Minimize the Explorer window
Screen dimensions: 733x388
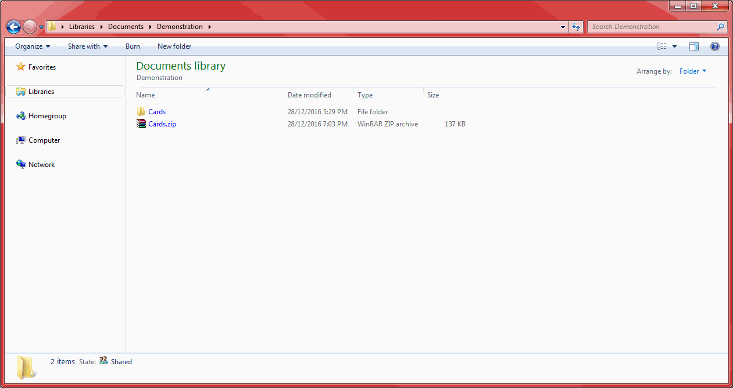pyautogui.click(x=678, y=6)
